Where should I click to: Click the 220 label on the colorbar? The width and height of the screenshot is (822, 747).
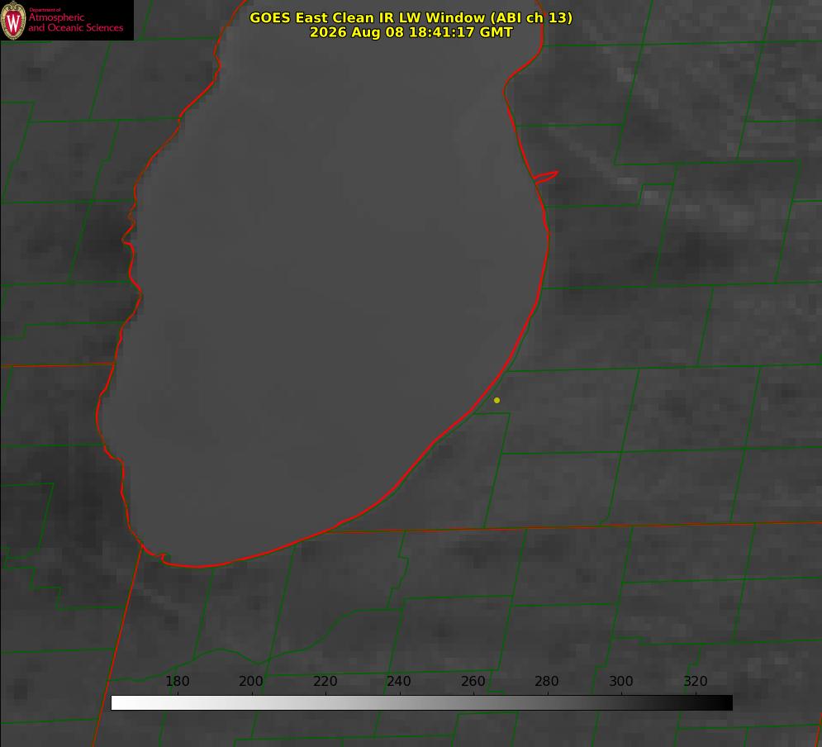coord(325,681)
